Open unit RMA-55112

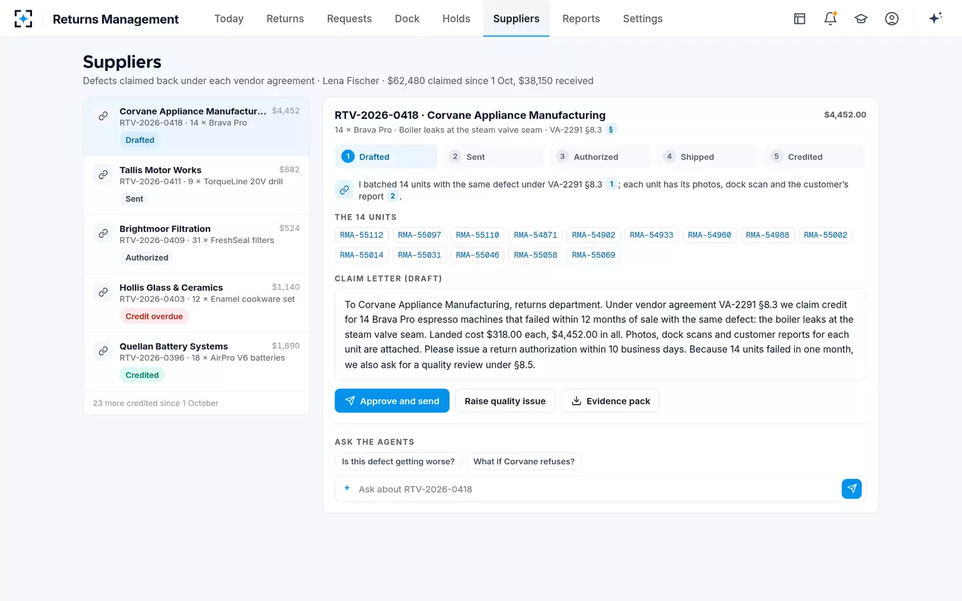coord(361,235)
